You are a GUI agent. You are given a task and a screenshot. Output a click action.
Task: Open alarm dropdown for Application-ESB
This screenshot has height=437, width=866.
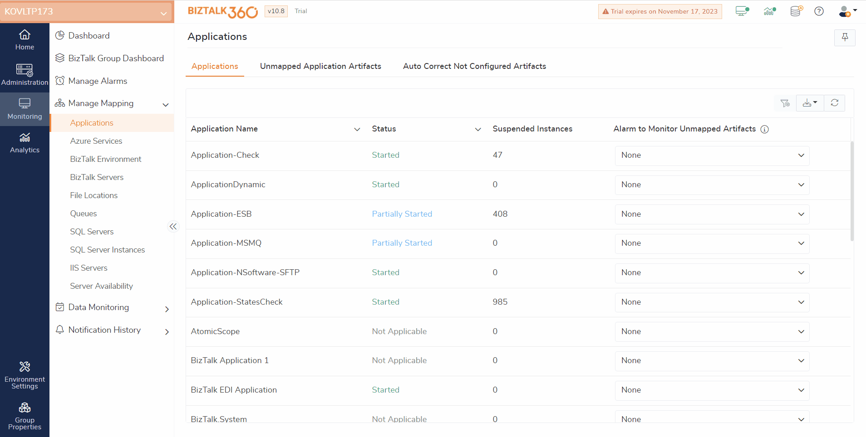712,214
